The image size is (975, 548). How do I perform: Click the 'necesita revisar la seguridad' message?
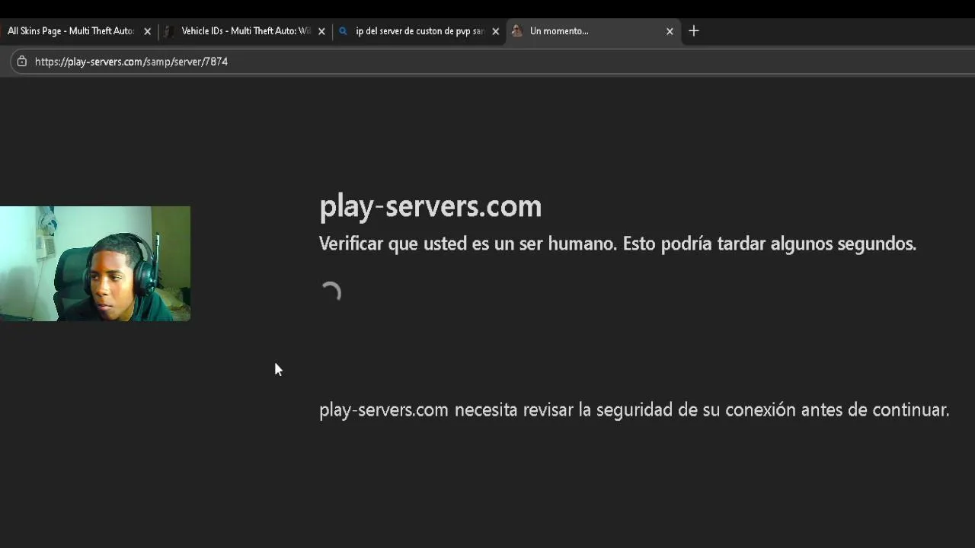tap(634, 409)
